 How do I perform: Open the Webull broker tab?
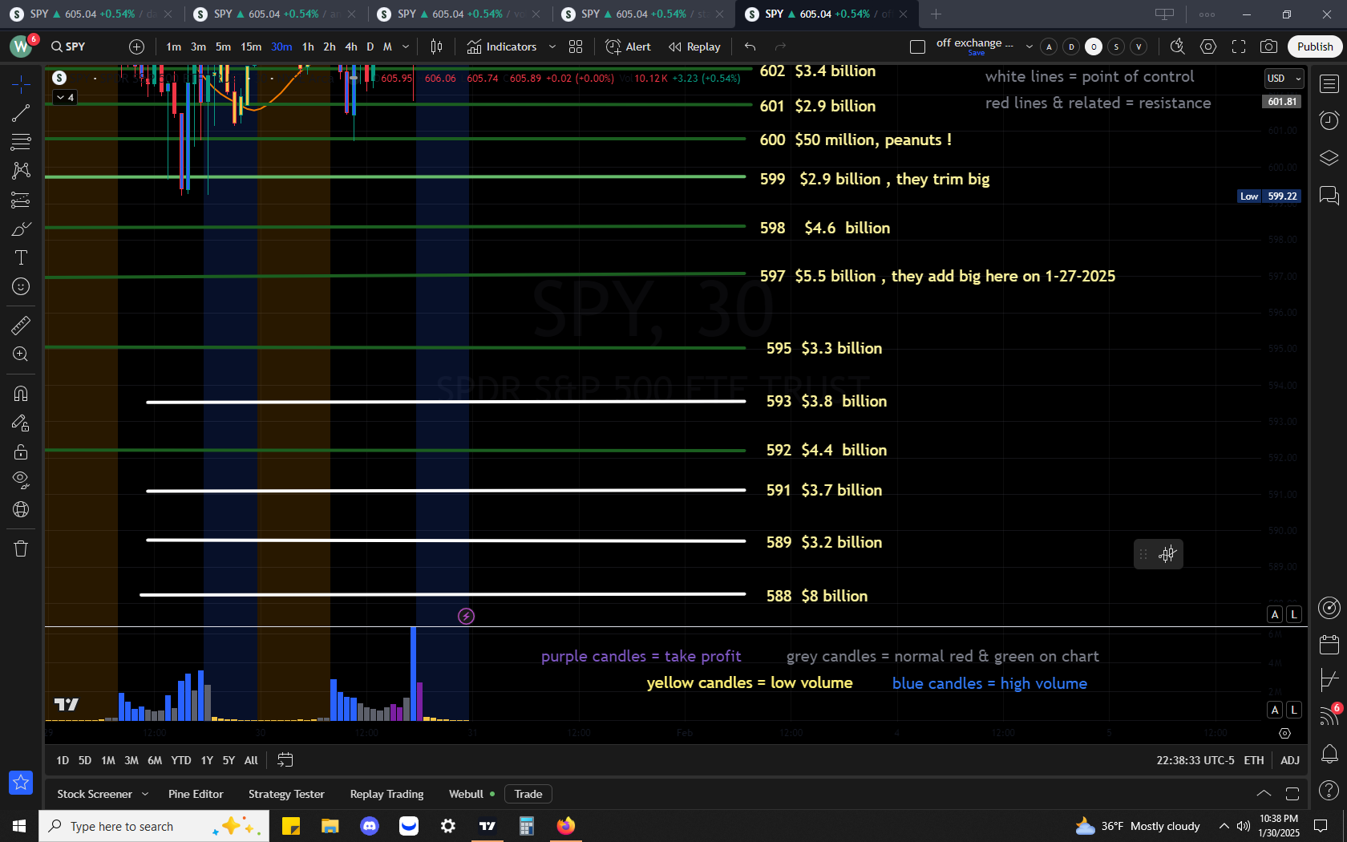(x=471, y=794)
